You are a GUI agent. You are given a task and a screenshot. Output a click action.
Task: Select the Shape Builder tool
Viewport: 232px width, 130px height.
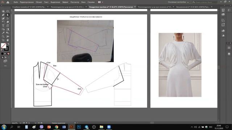pos(3,29)
